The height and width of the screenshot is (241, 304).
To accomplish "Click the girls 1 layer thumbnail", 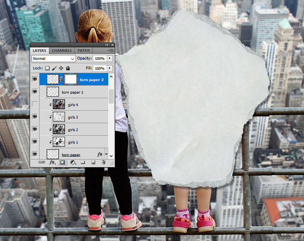I will pos(59,142).
